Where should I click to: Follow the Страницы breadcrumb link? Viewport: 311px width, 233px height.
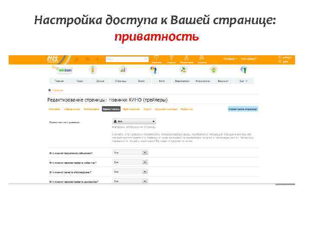[58, 90]
